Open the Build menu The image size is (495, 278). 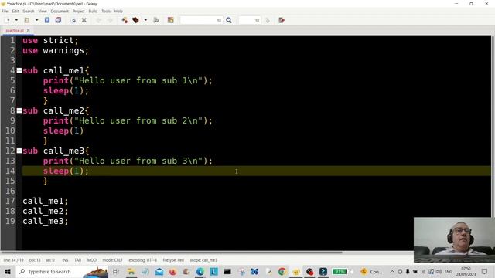93,11
